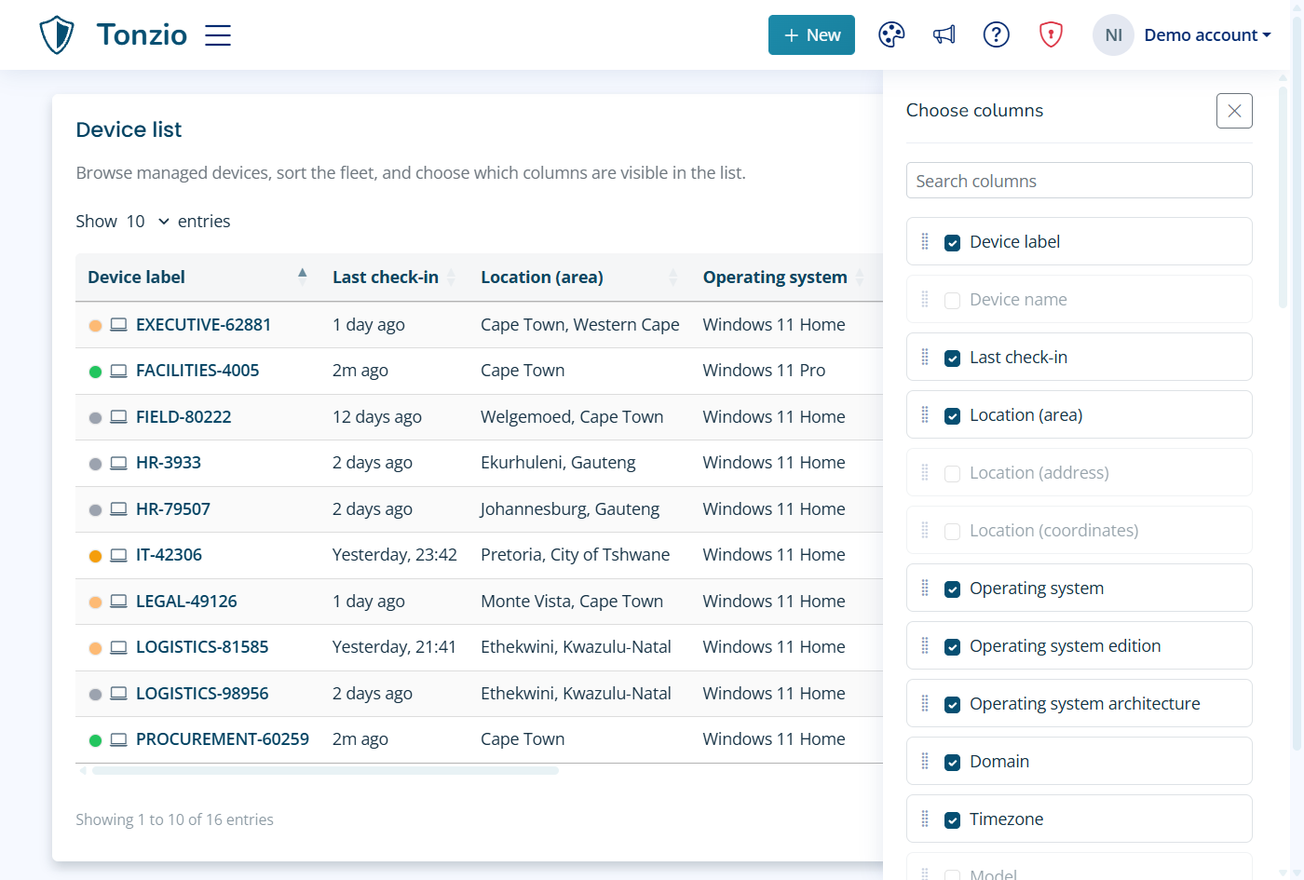
Task: Uncheck the Domain column checkbox
Action: tap(952, 763)
